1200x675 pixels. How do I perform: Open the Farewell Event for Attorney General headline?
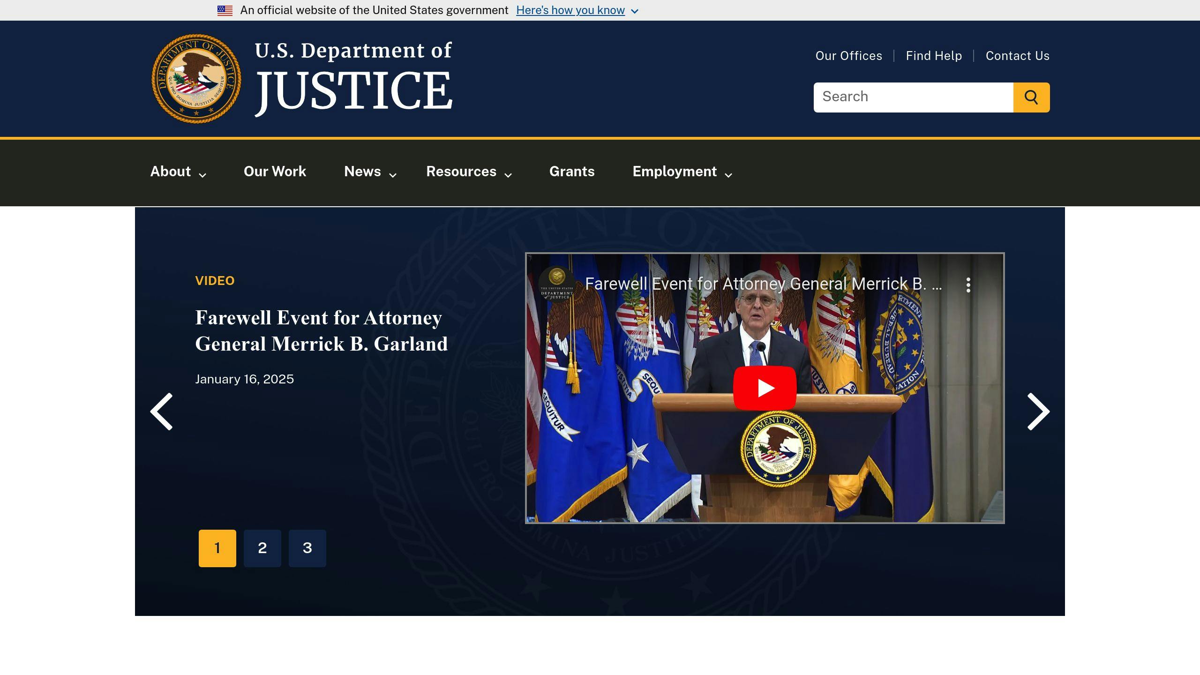tap(322, 331)
